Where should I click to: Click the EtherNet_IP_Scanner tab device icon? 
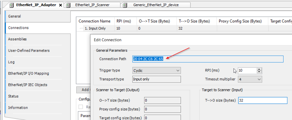68,5
